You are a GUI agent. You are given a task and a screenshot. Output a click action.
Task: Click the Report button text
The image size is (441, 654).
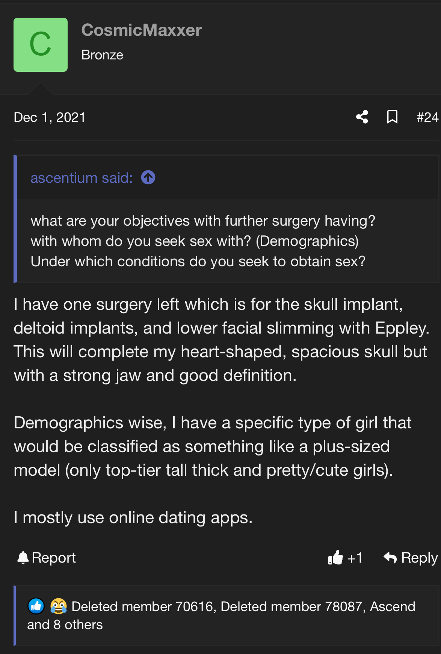54,558
